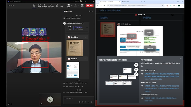The height and width of the screenshot is (107, 191).
Task: Open the true-judged claim about company address
Action: point(162,76)
